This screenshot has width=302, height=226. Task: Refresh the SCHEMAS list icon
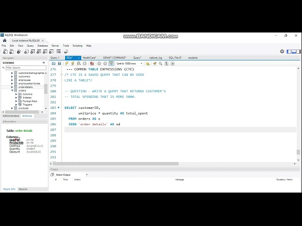tap(44, 63)
